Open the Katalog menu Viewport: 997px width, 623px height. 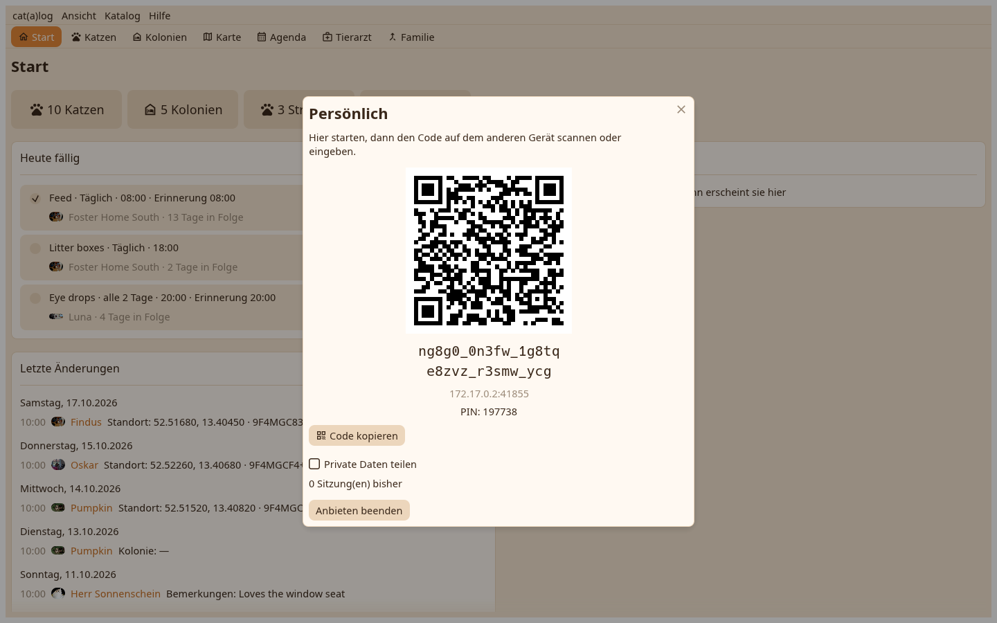click(x=123, y=15)
